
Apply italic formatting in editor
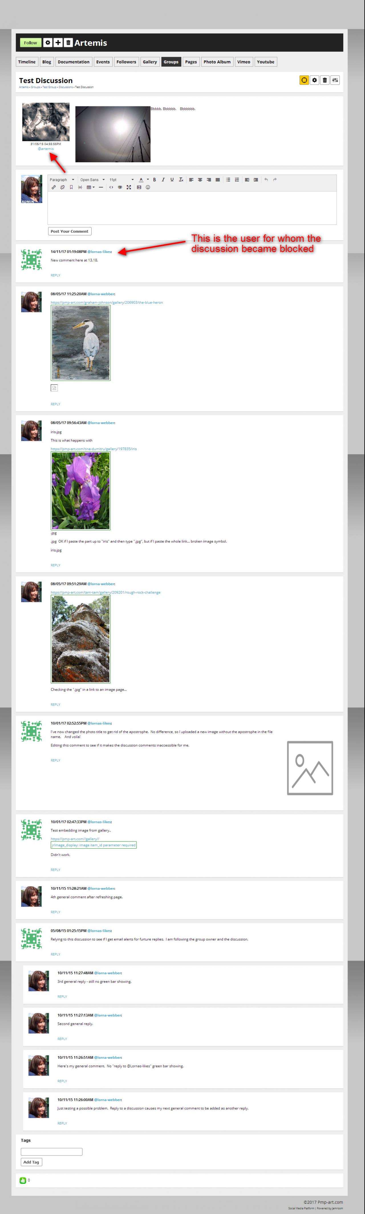point(163,179)
